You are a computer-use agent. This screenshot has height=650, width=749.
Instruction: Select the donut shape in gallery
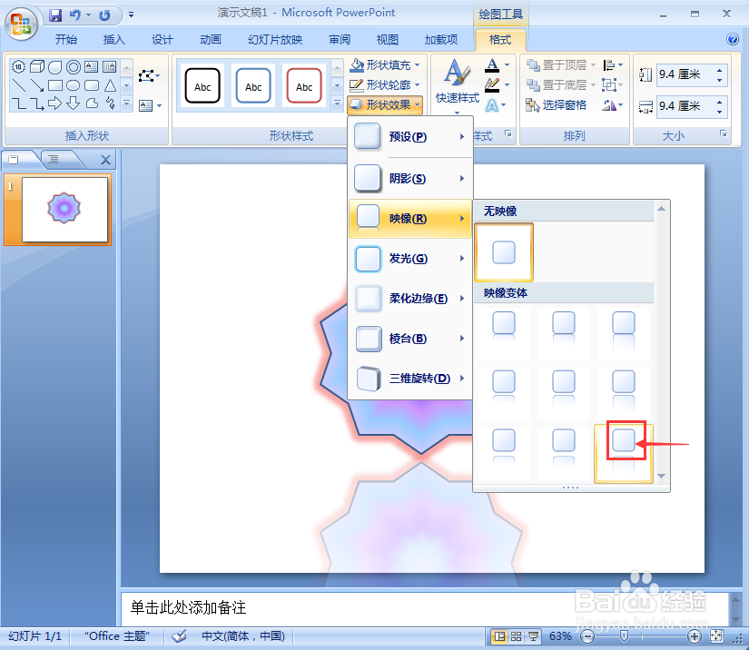click(x=74, y=67)
